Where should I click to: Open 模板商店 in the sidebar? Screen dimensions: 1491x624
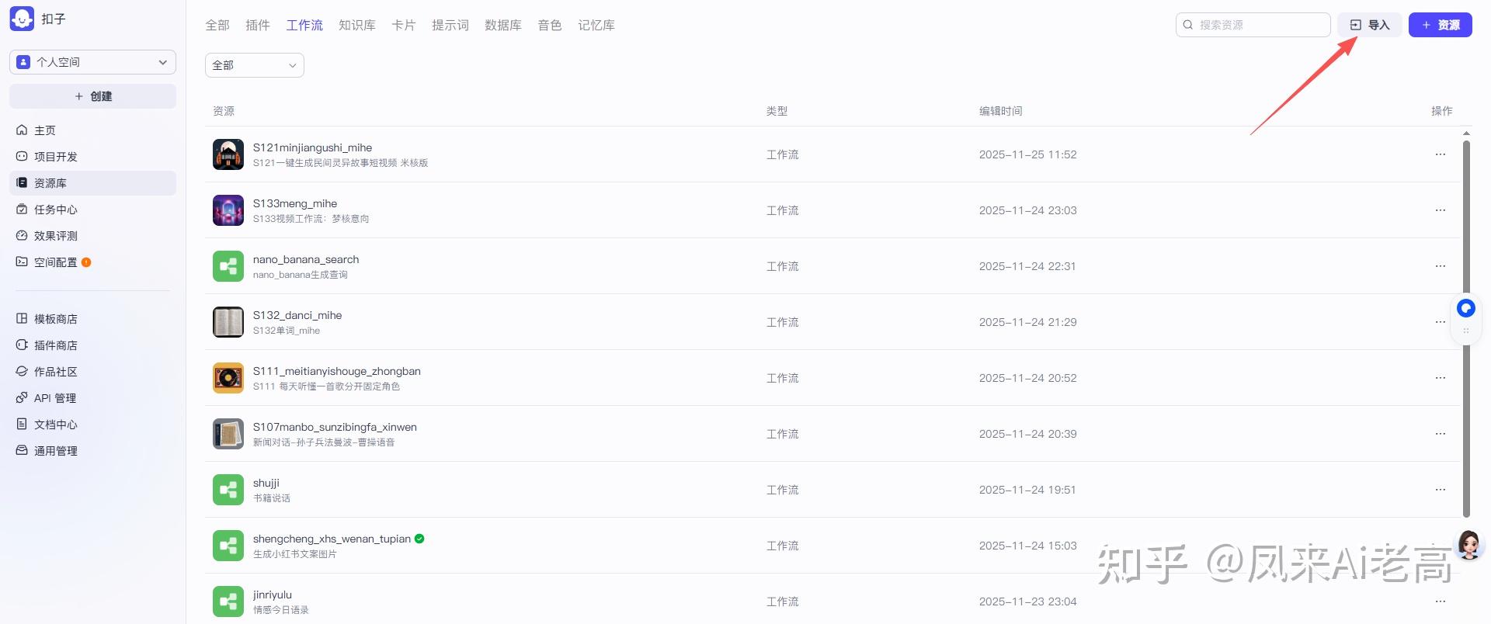[54, 319]
